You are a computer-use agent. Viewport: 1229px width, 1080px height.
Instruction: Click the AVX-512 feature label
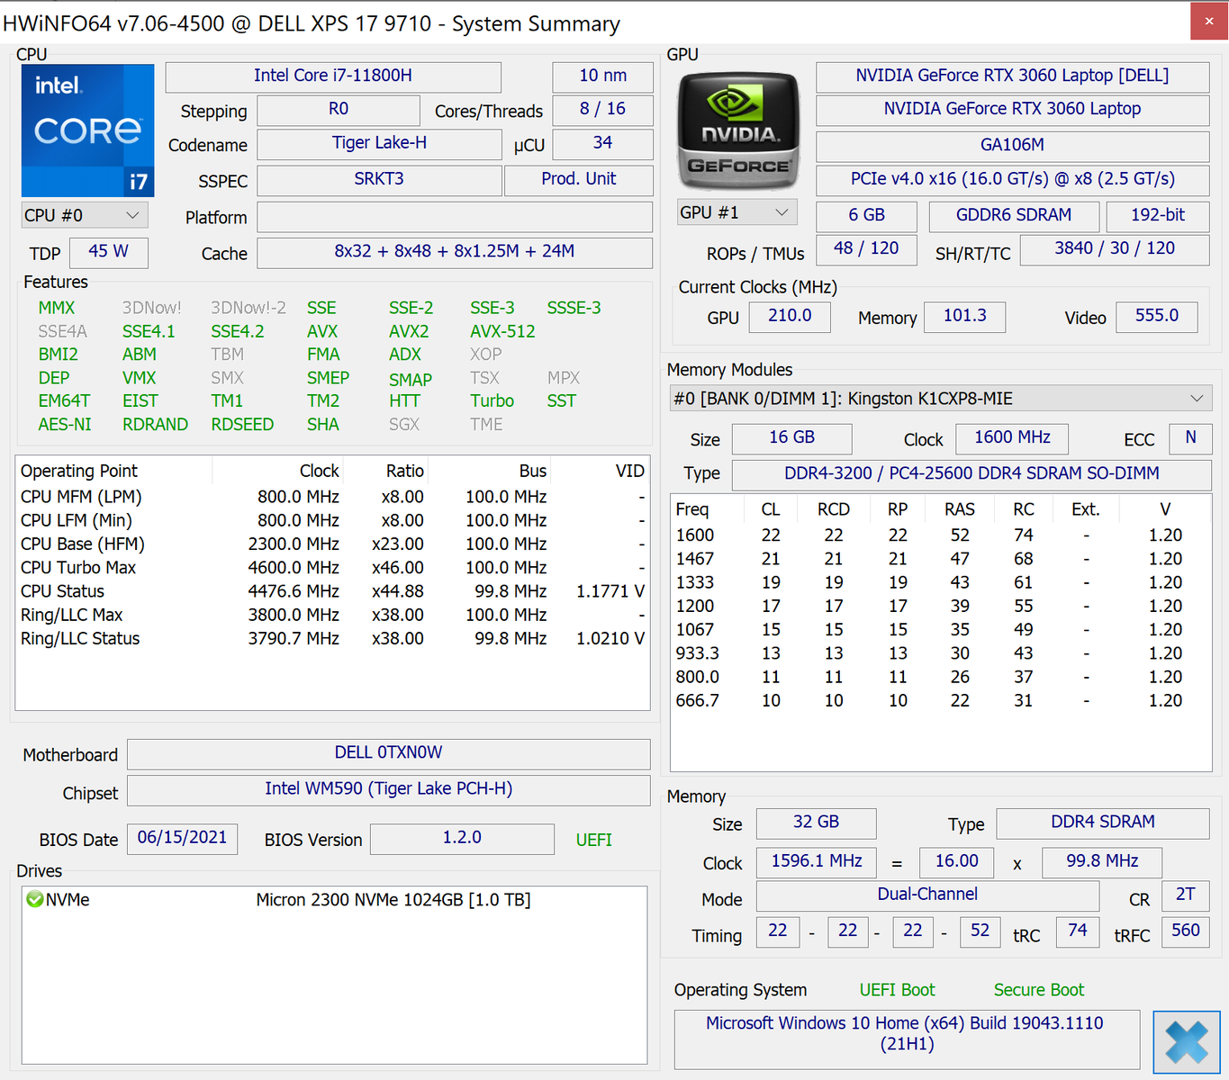coord(502,331)
